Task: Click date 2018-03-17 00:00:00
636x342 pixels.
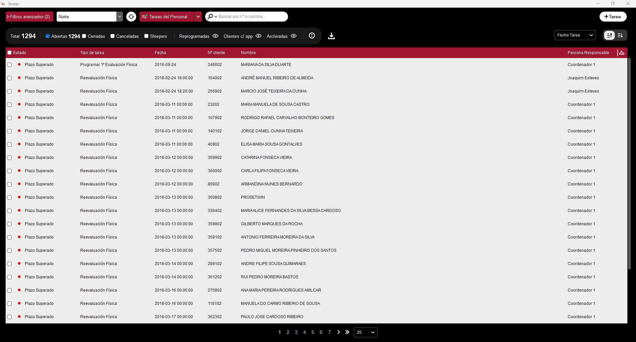Action: (174, 317)
